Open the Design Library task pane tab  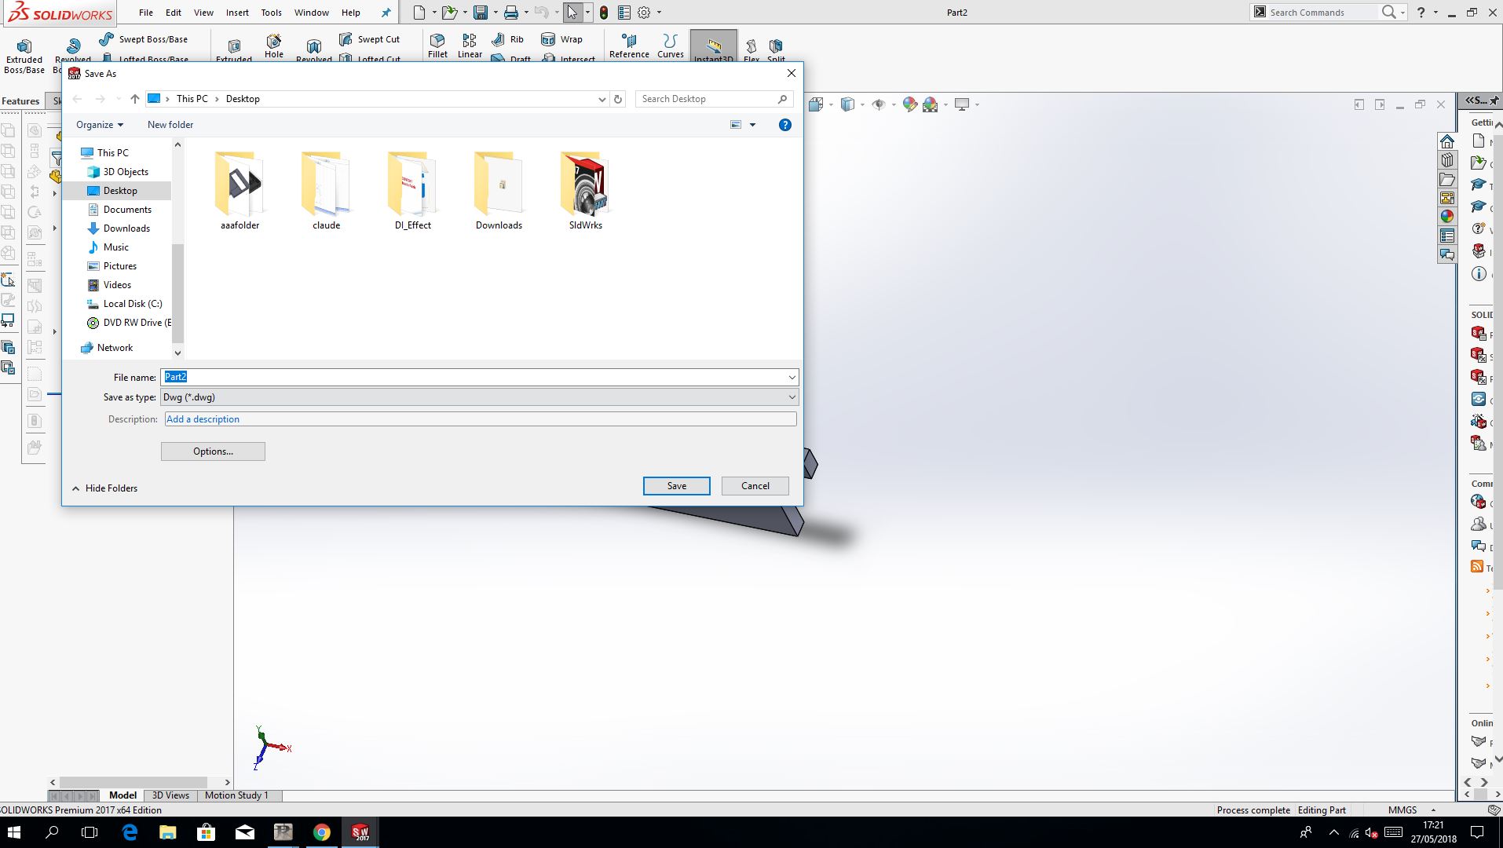1447,160
